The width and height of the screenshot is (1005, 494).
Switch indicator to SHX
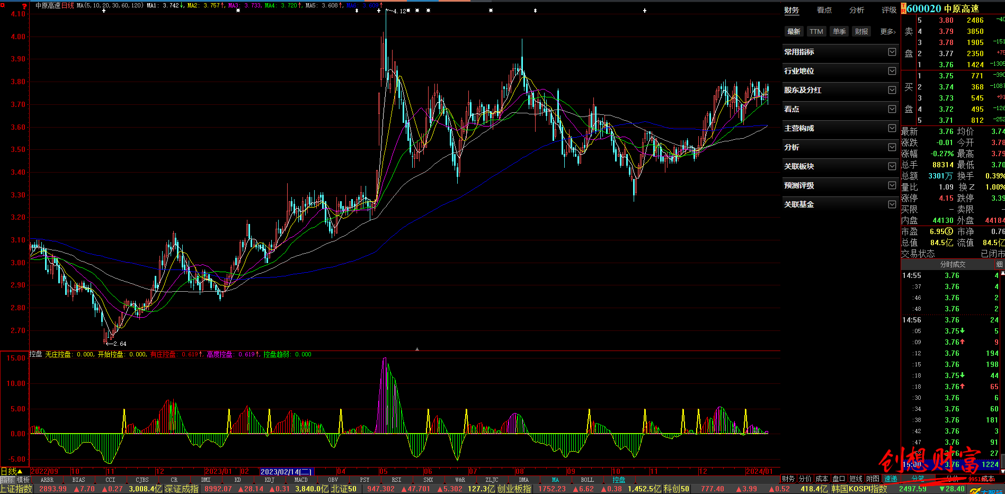[428, 480]
